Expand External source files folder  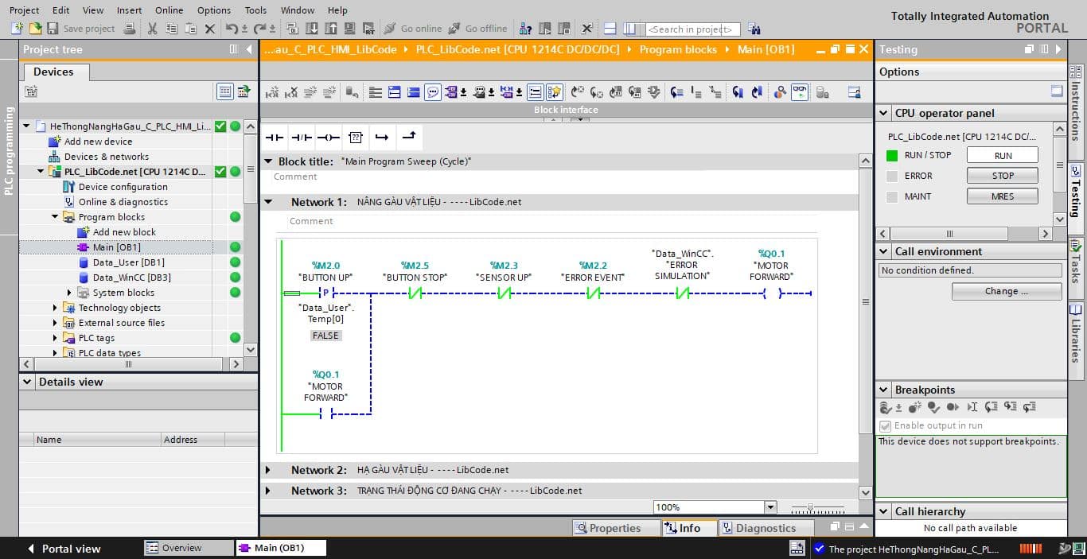55,323
